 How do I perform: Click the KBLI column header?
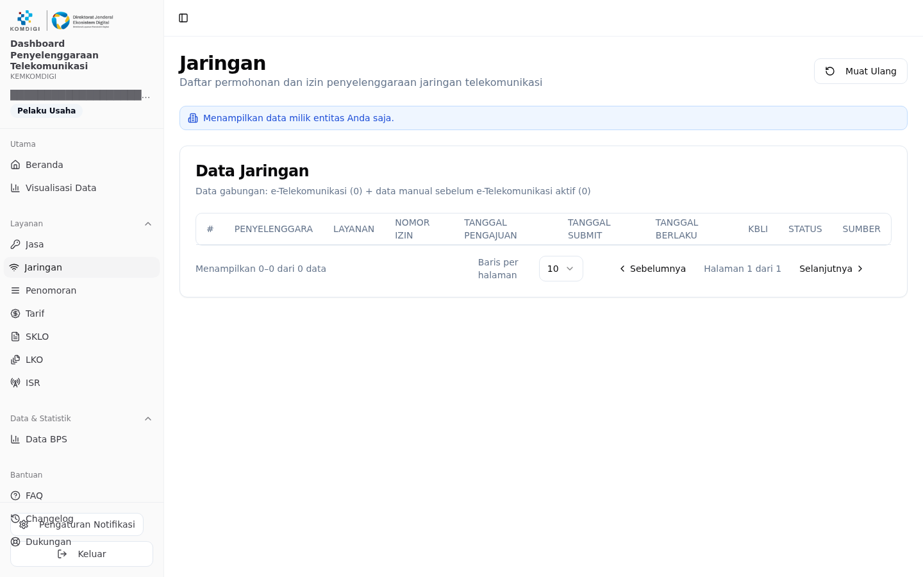pyautogui.click(x=758, y=229)
